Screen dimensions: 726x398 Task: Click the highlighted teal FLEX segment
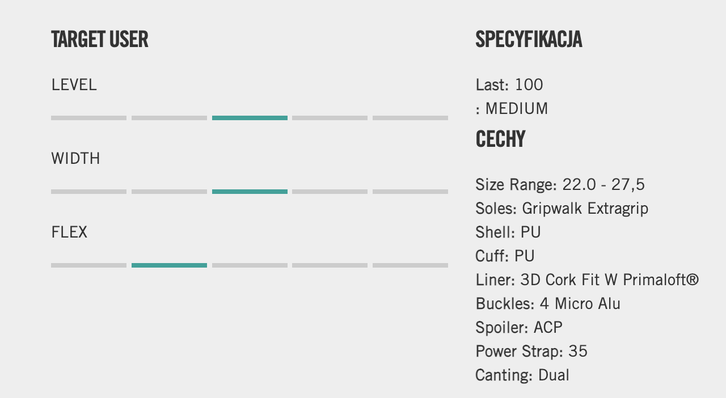point(169,265)
